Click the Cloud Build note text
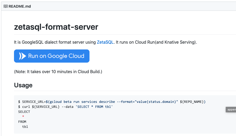This screenshot has height=136, width=236. click(58, 72)
